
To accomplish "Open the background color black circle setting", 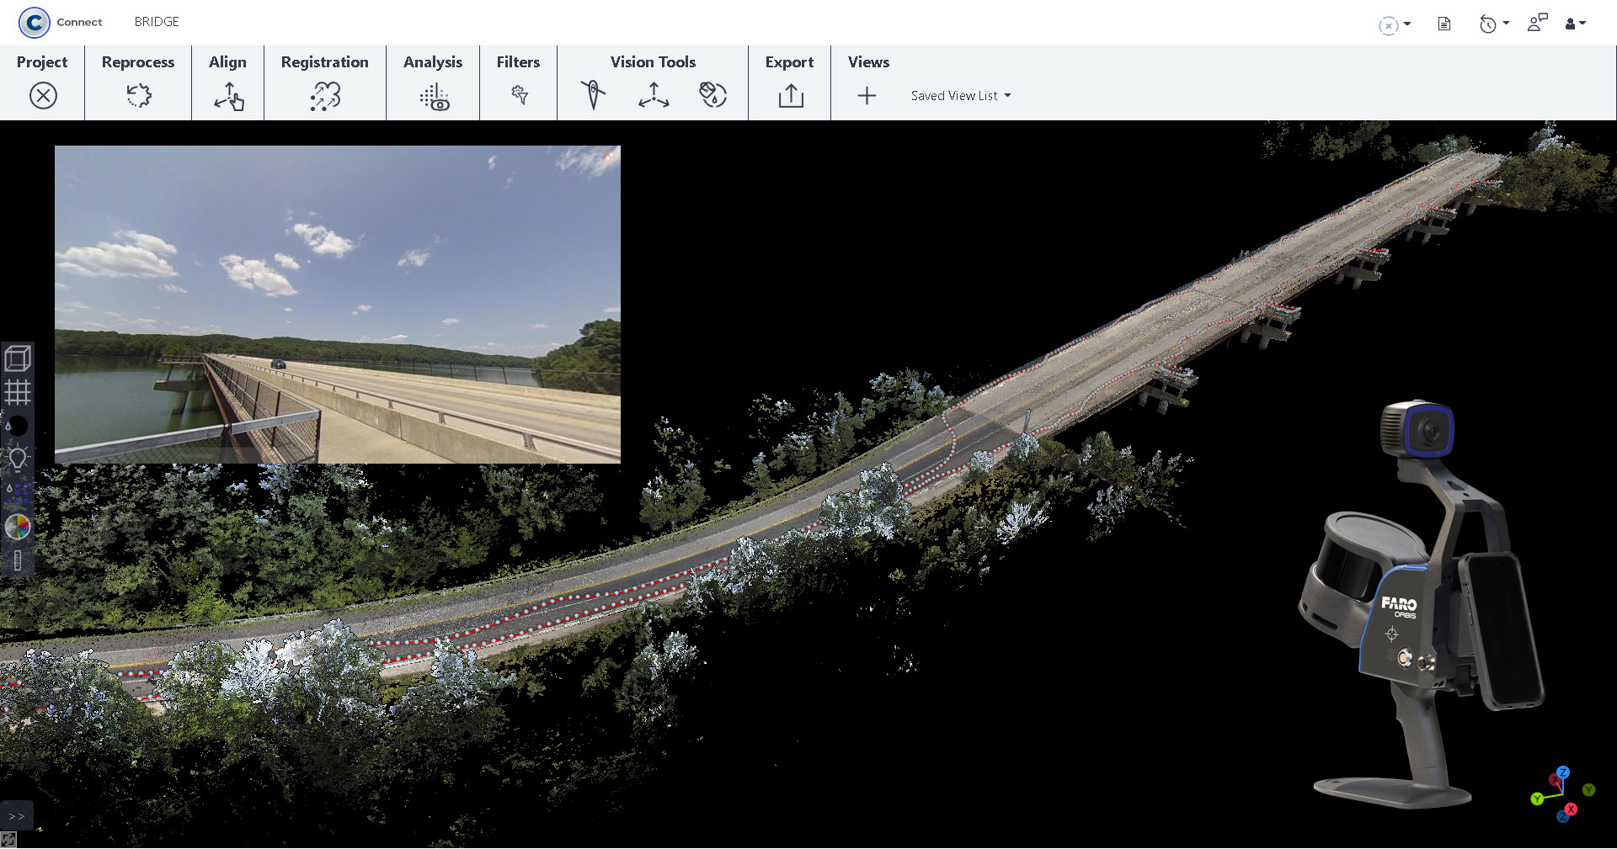I will [17, 426].
